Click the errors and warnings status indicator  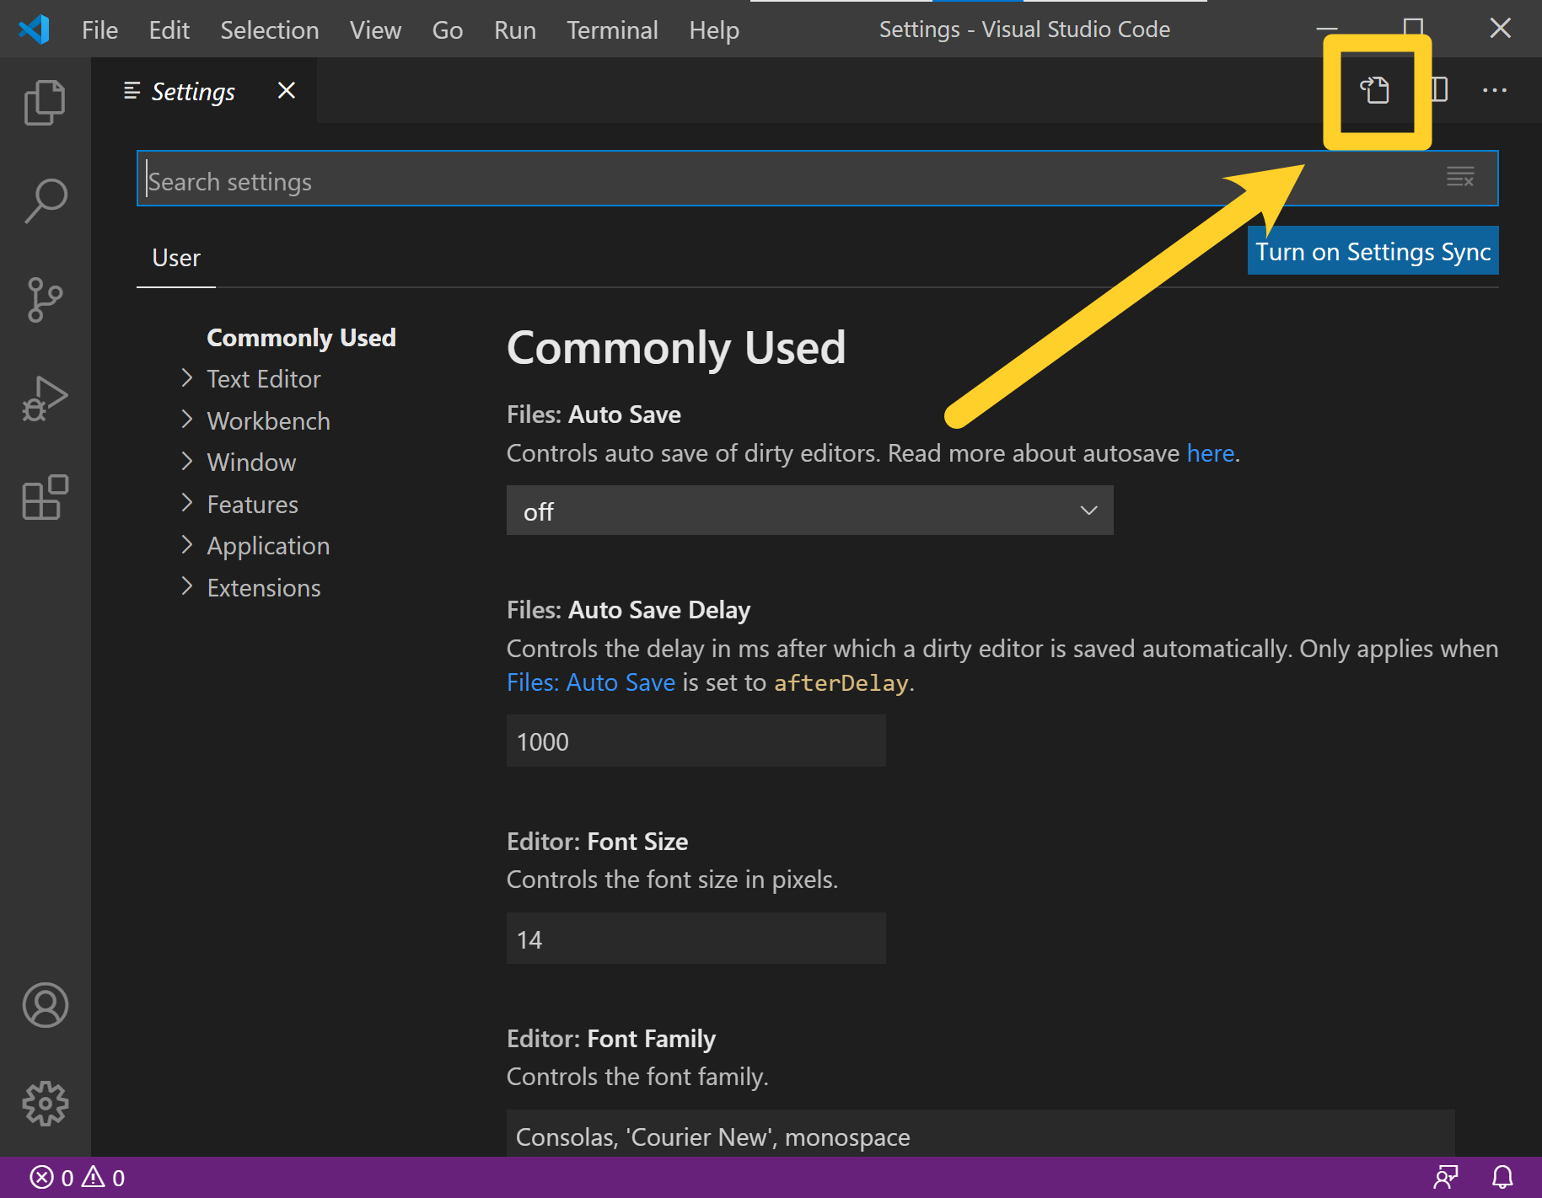[x=78, y=1177]
